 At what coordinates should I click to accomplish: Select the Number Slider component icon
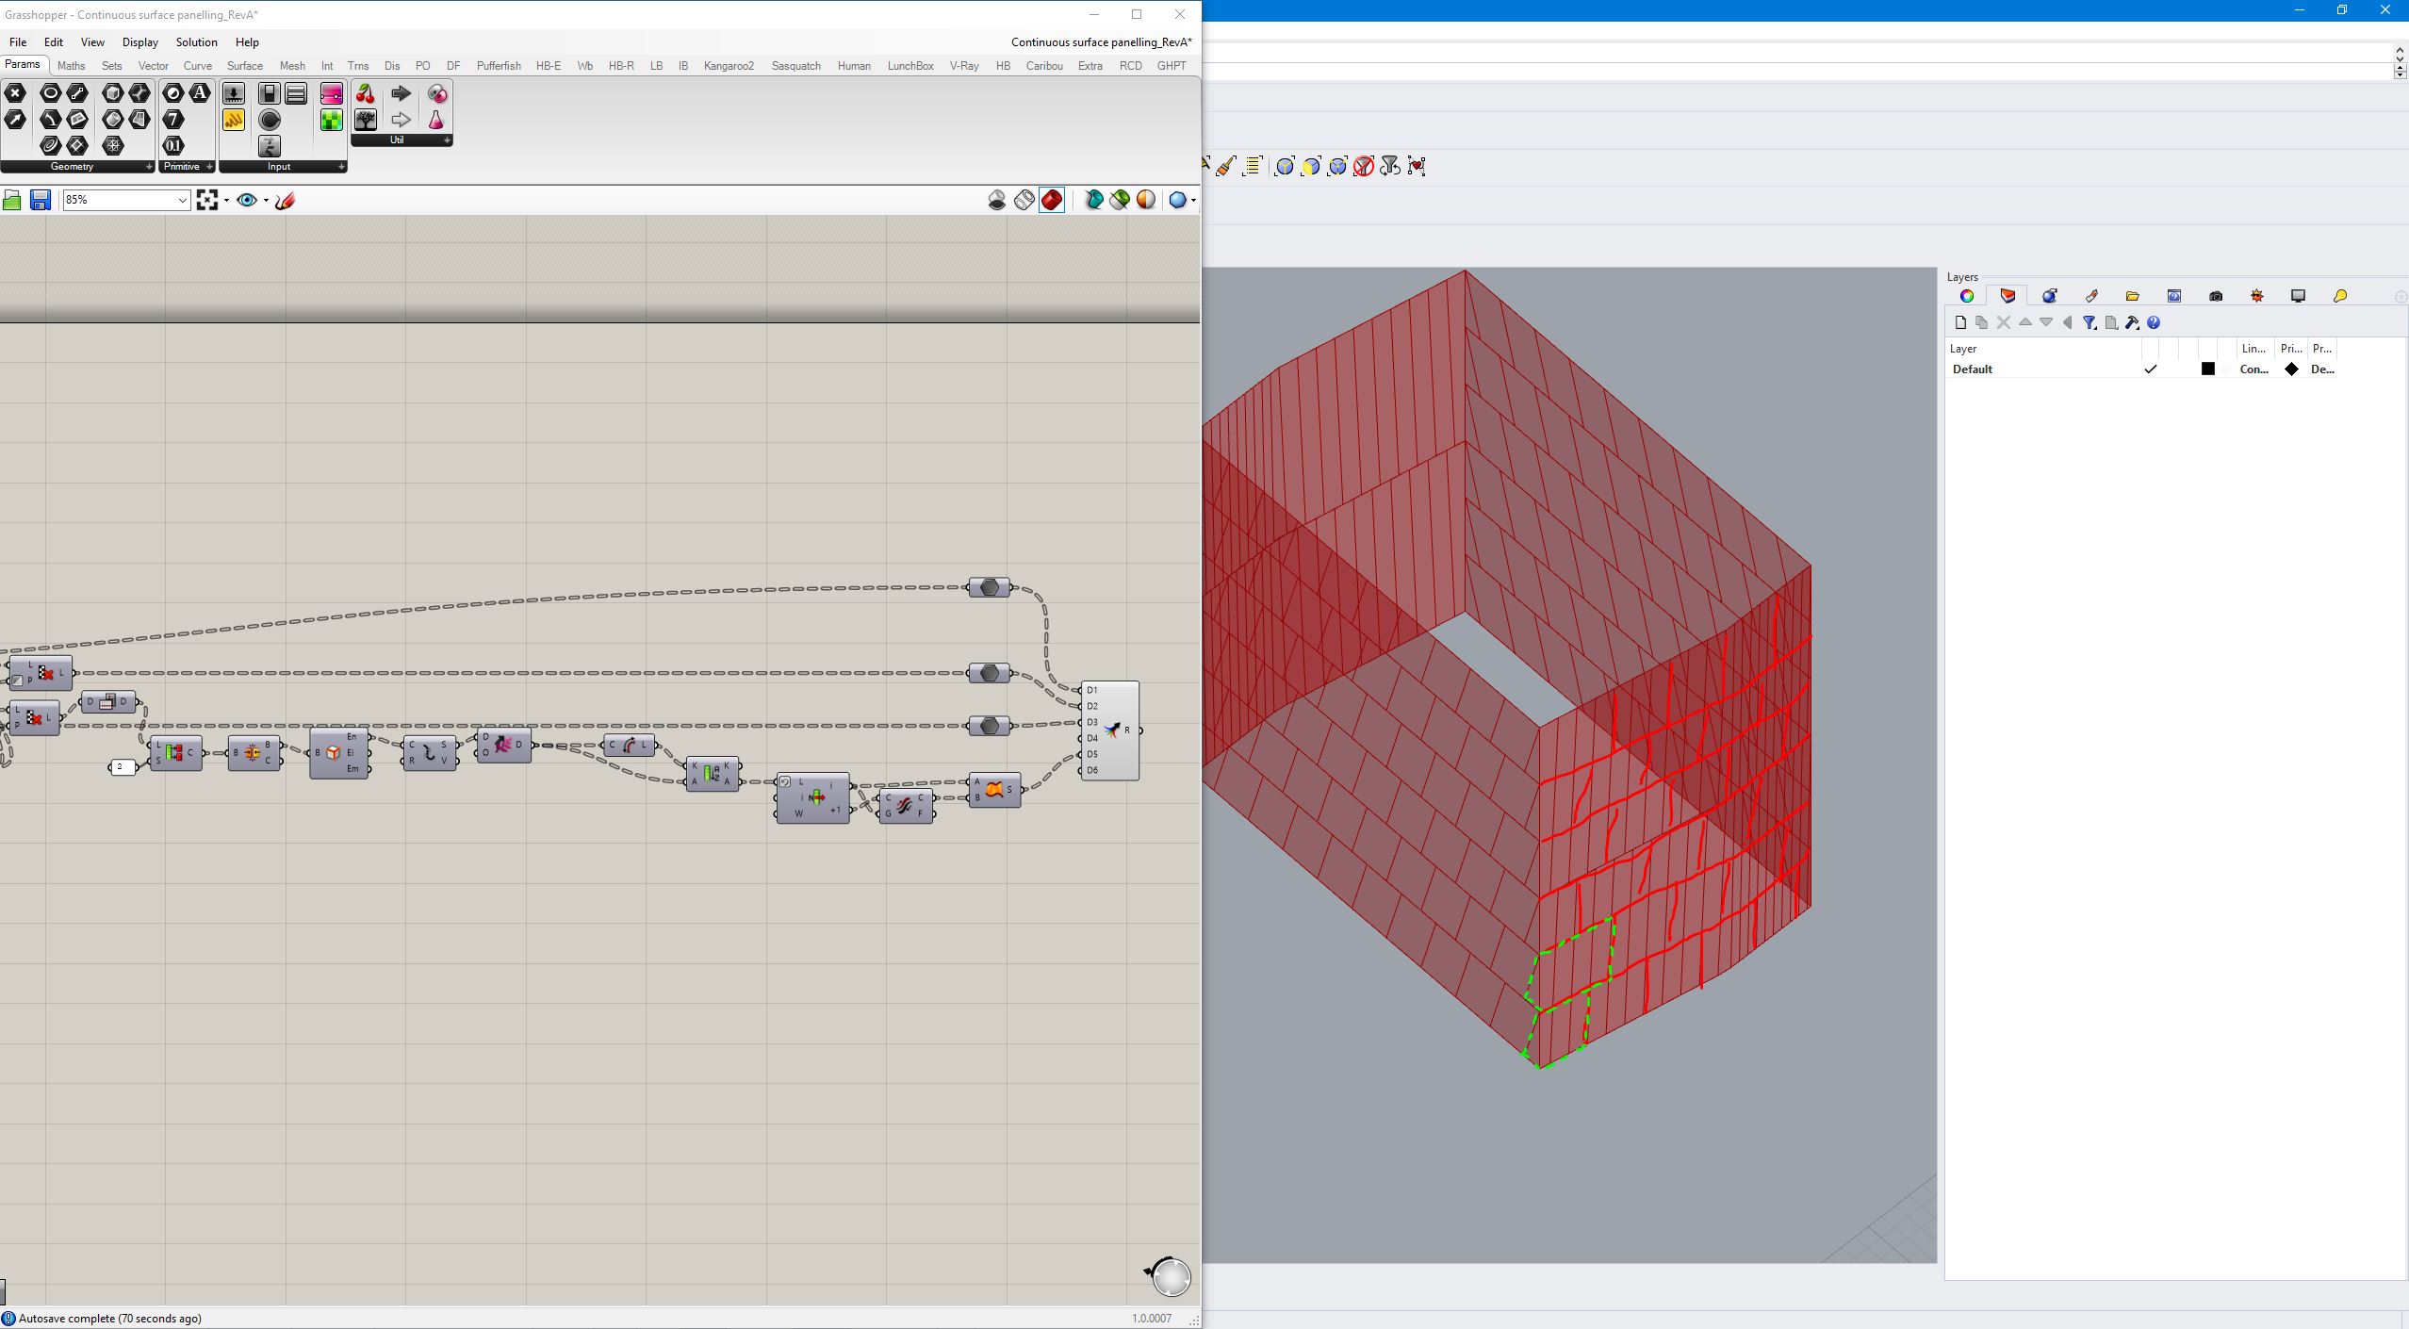(233, 93)
